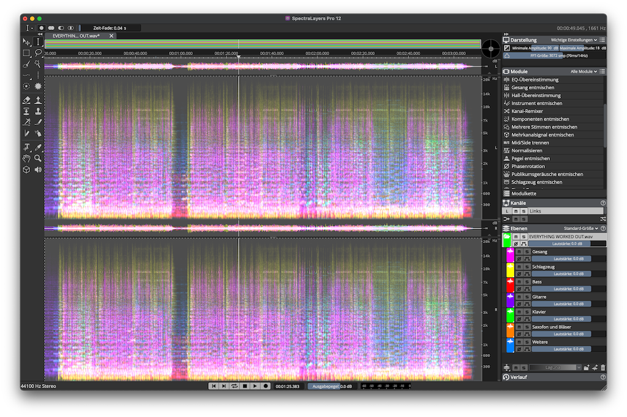Open help for Verlauf panel
The image size is (627, 417).
click(603, 377)
